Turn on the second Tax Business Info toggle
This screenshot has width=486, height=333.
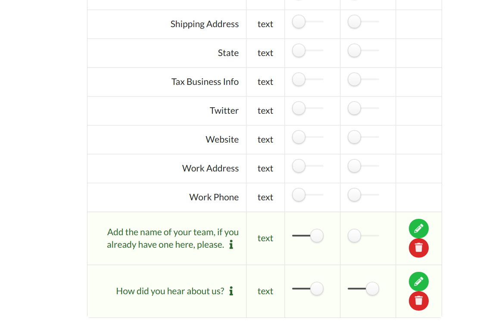click(x=363, y=79)
